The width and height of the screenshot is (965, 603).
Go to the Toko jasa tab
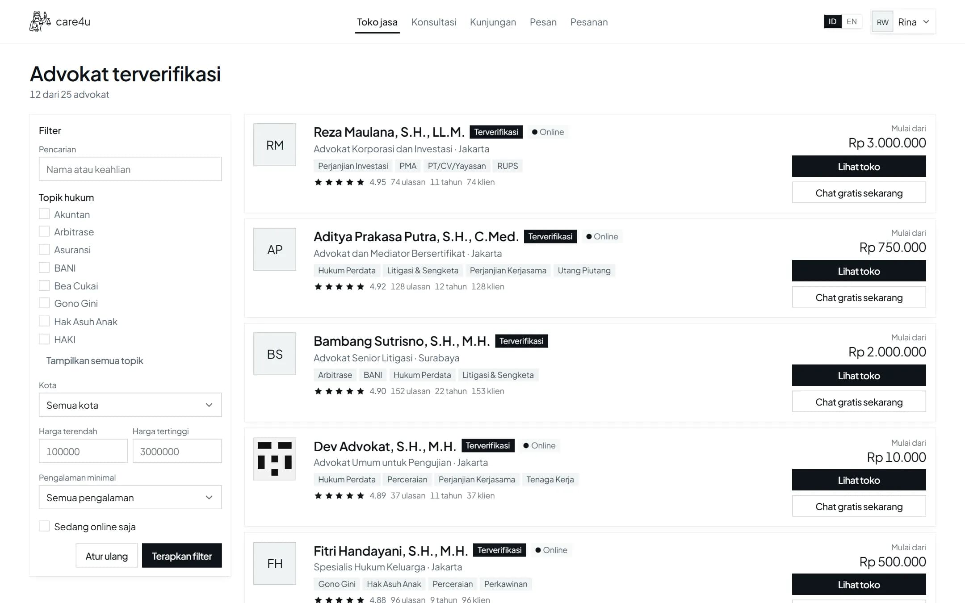click(x=377, y=22)
